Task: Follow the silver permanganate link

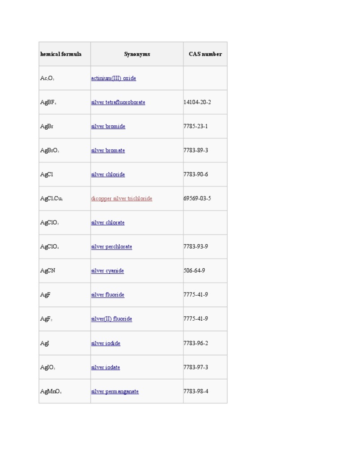Action: point(115,391)
